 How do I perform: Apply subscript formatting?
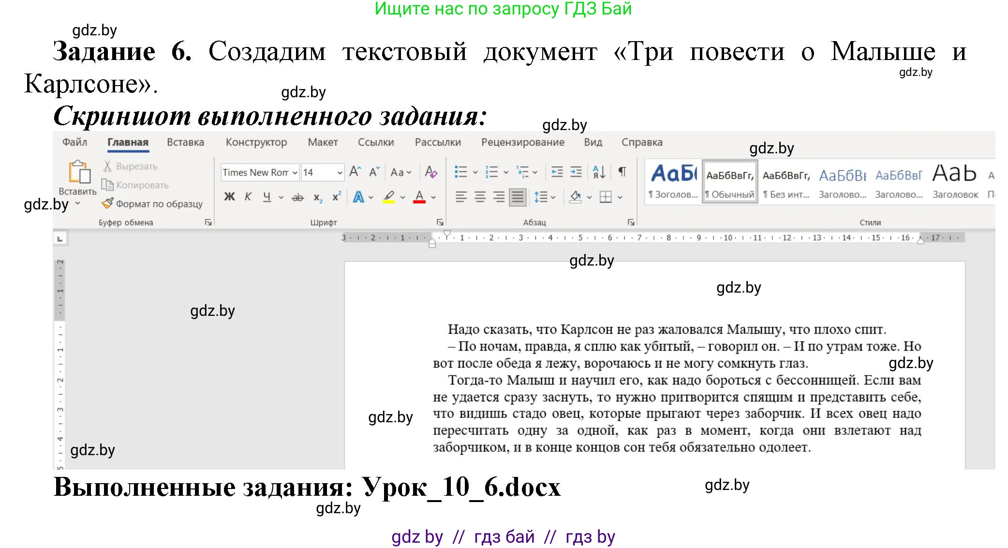pos(317,197)
